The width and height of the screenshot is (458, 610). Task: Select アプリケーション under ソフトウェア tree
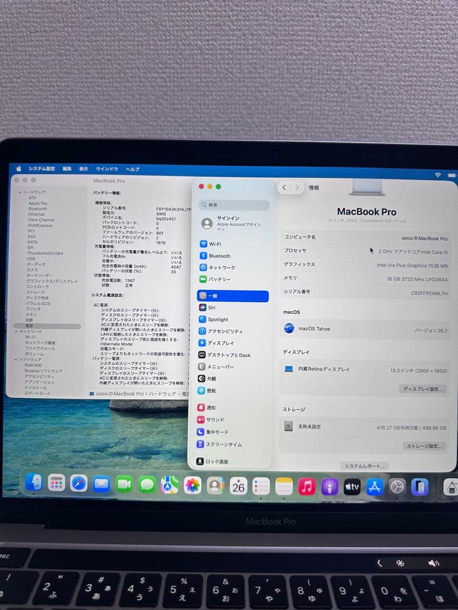pos(40,382)
